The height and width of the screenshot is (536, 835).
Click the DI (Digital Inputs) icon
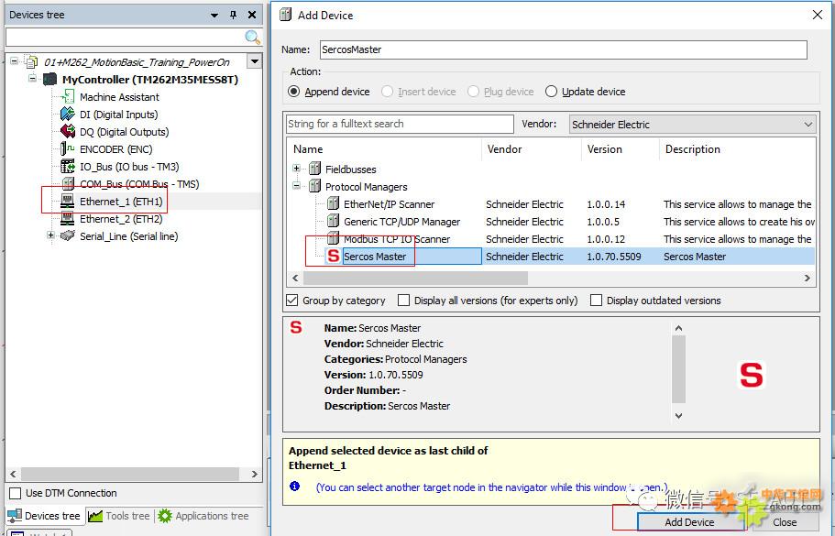[68, 114]
